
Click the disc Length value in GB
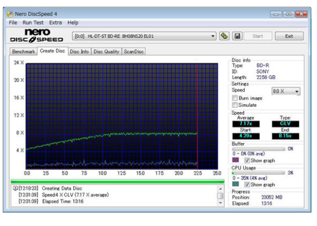266,77
